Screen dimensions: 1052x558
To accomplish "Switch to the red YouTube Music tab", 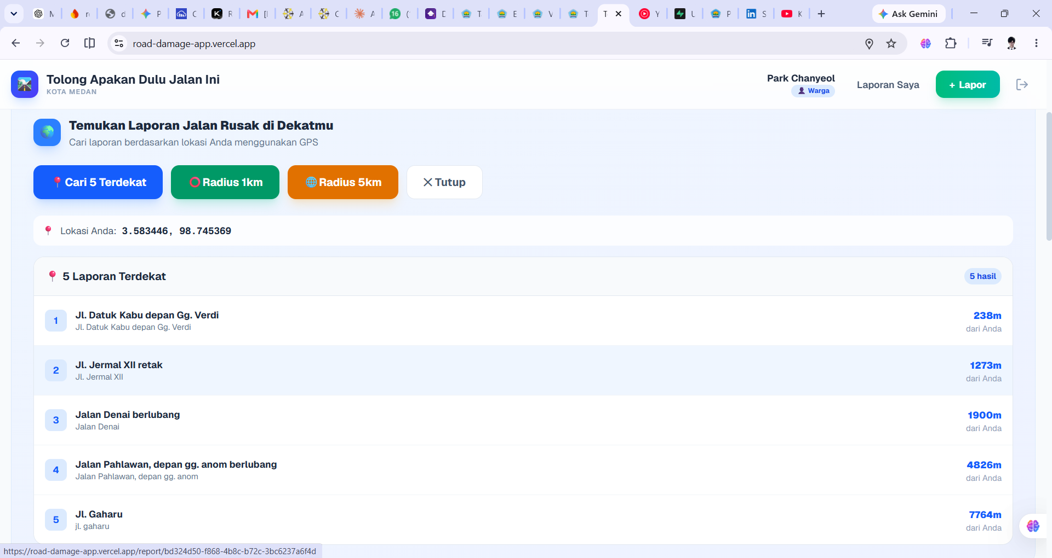I will click(649, 14).
